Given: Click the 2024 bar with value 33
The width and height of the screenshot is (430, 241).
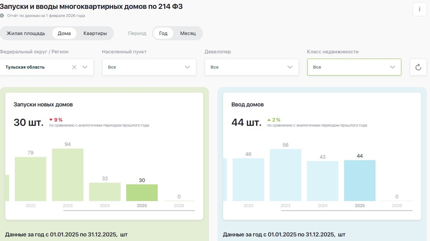Looking at the screenshot, I should click(x=105, y=192).
